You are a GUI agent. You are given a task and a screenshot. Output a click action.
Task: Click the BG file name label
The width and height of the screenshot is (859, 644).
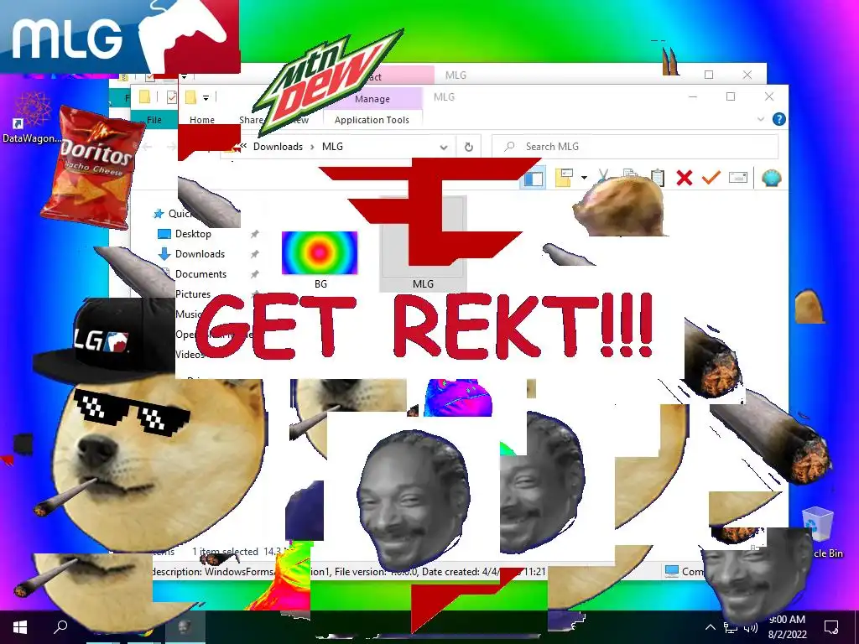click(x=320, y=284)
